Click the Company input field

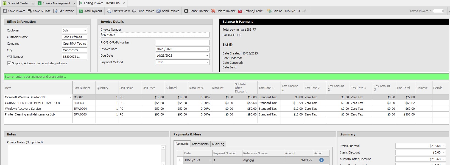[74, 44]
